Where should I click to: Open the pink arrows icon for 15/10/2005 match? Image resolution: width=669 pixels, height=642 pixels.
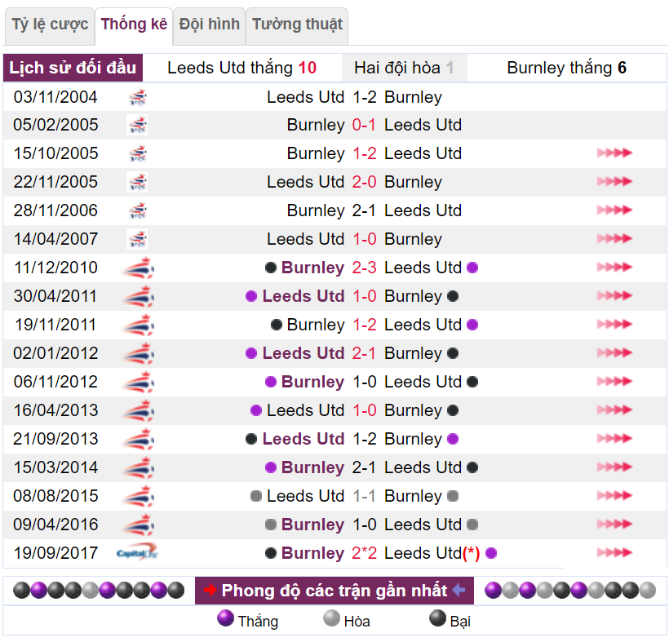[x=614, y=153]
